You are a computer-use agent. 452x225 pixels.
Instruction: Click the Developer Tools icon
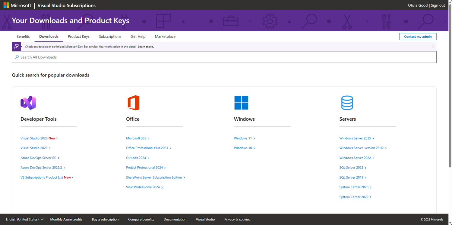28,103
